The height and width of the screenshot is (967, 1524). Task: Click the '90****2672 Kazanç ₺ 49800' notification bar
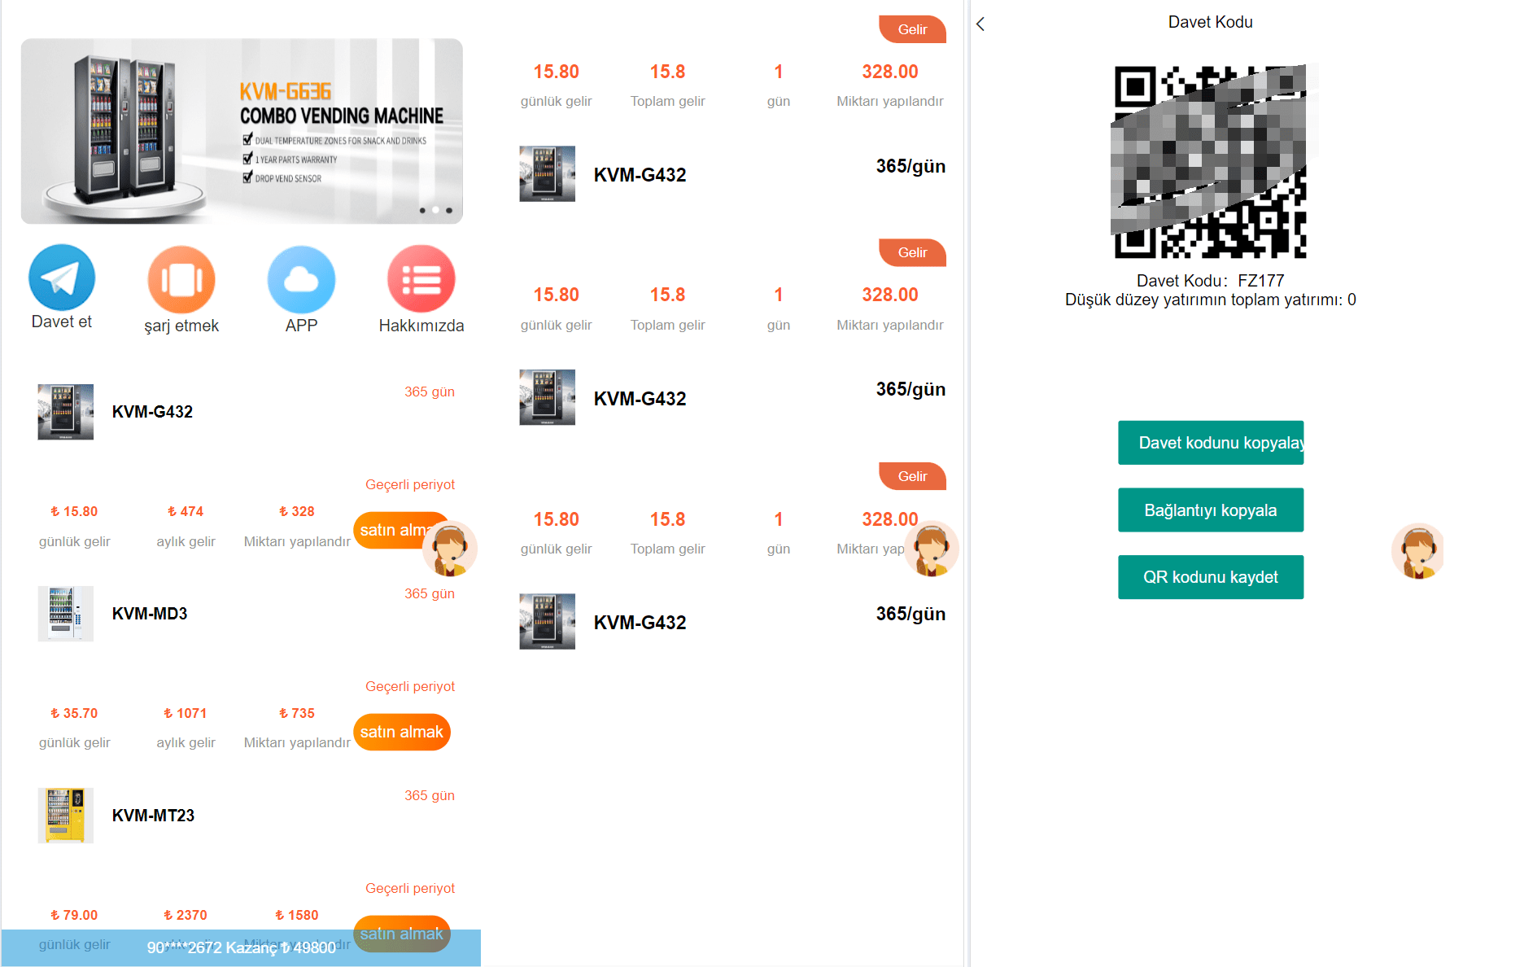242,947
